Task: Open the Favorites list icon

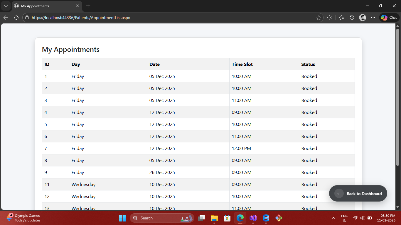Action: point(341,18)
